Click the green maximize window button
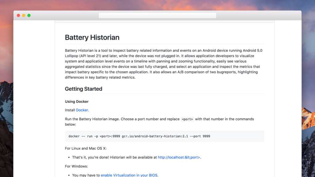This screenshot has height=177, width=315. coord(29,15)
